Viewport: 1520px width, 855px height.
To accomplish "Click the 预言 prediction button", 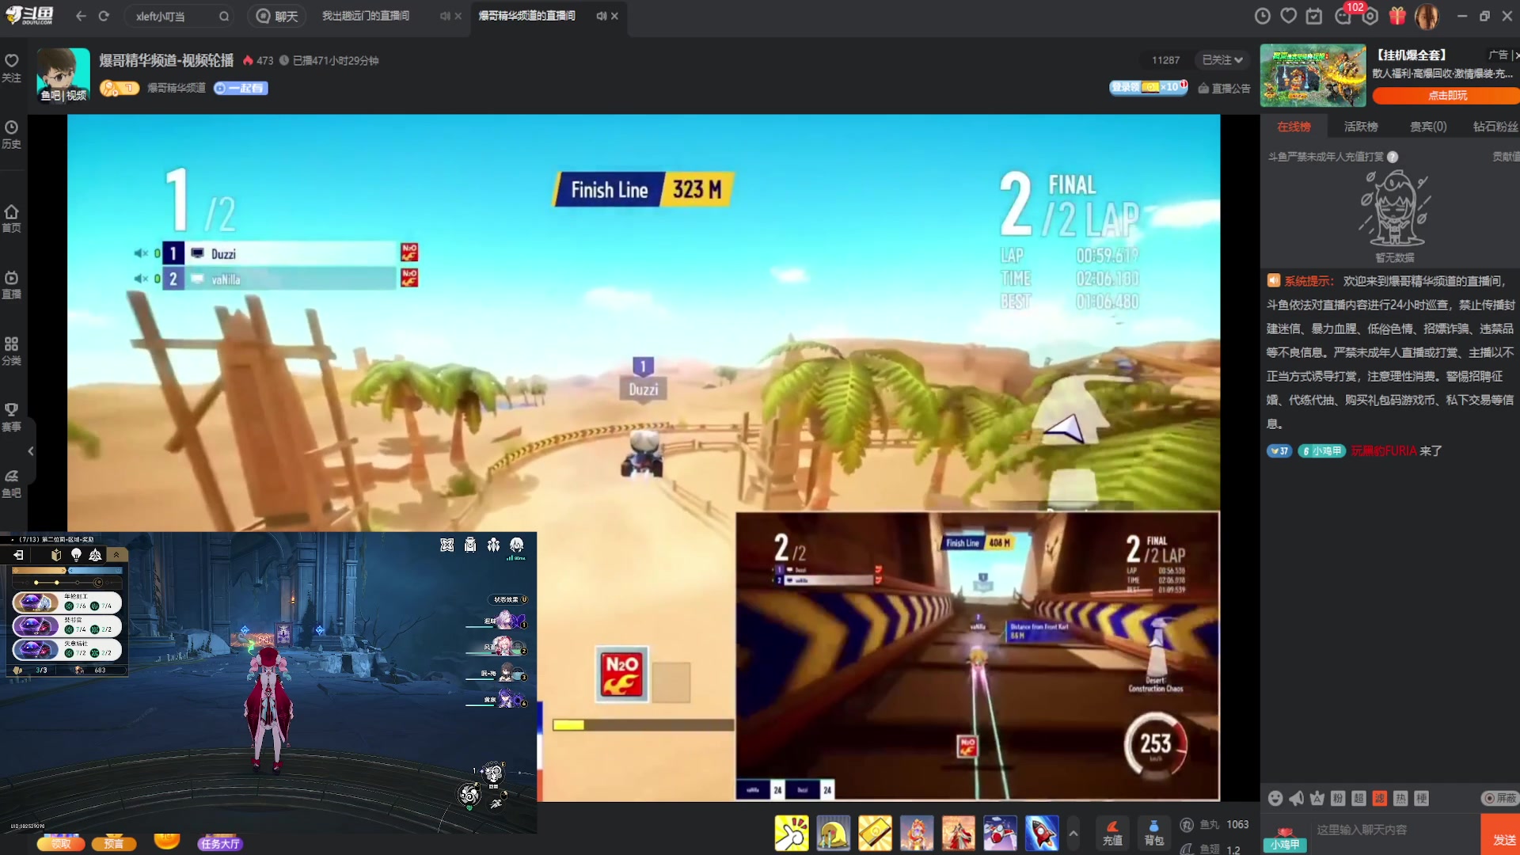I will point(114,844).
